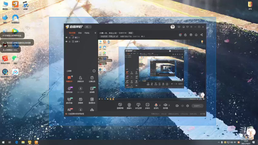
Task: Click the pill button after room number 5341114
Action: coord(131,33)
